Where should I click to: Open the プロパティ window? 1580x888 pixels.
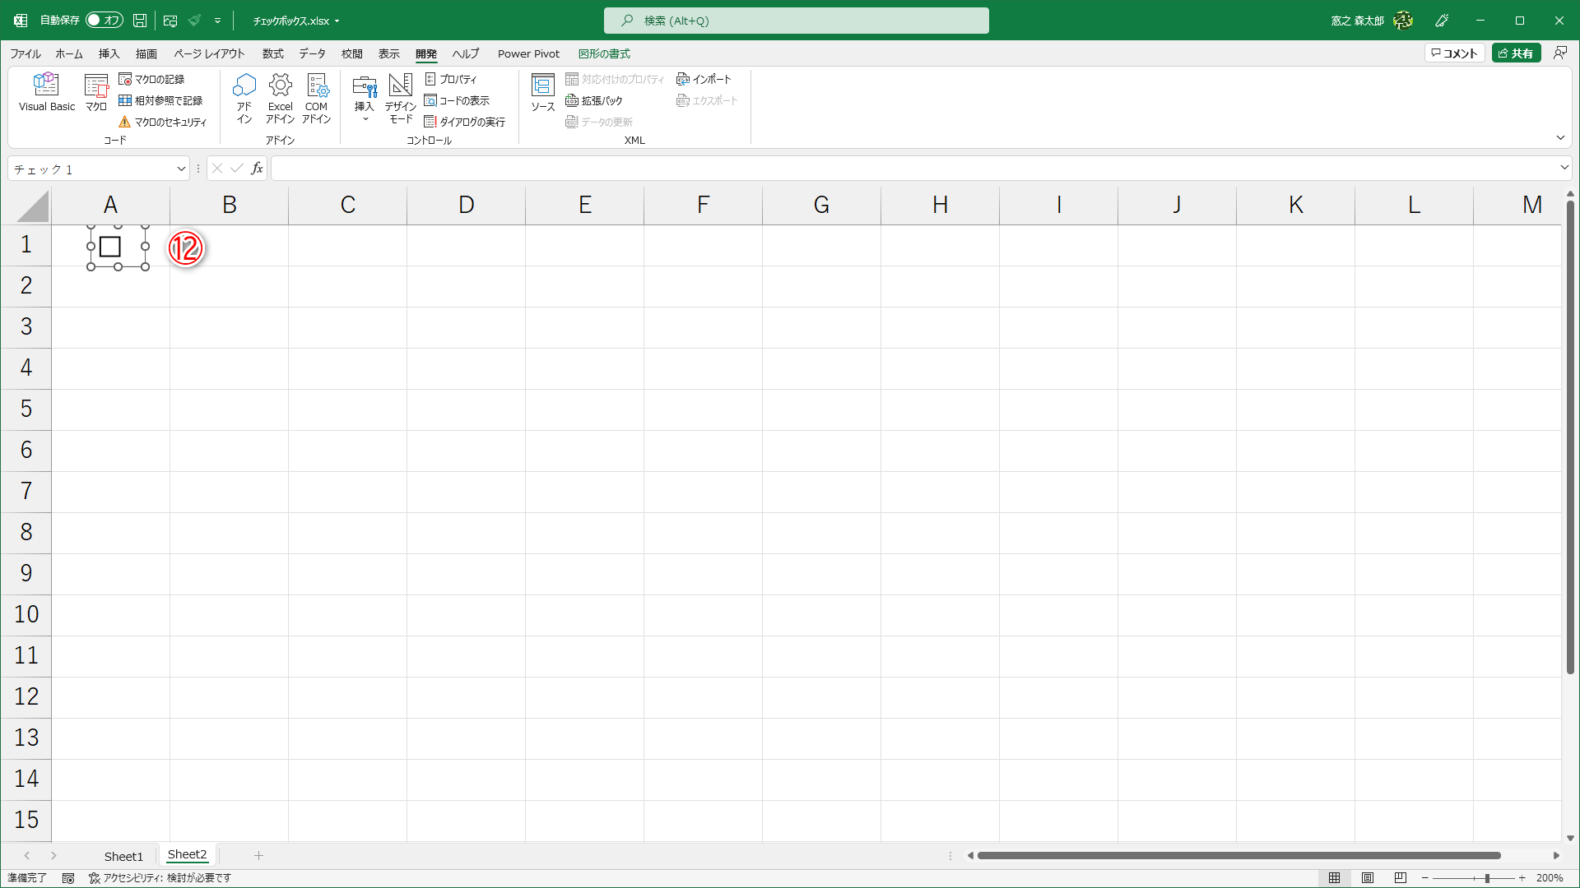[453, 79]
